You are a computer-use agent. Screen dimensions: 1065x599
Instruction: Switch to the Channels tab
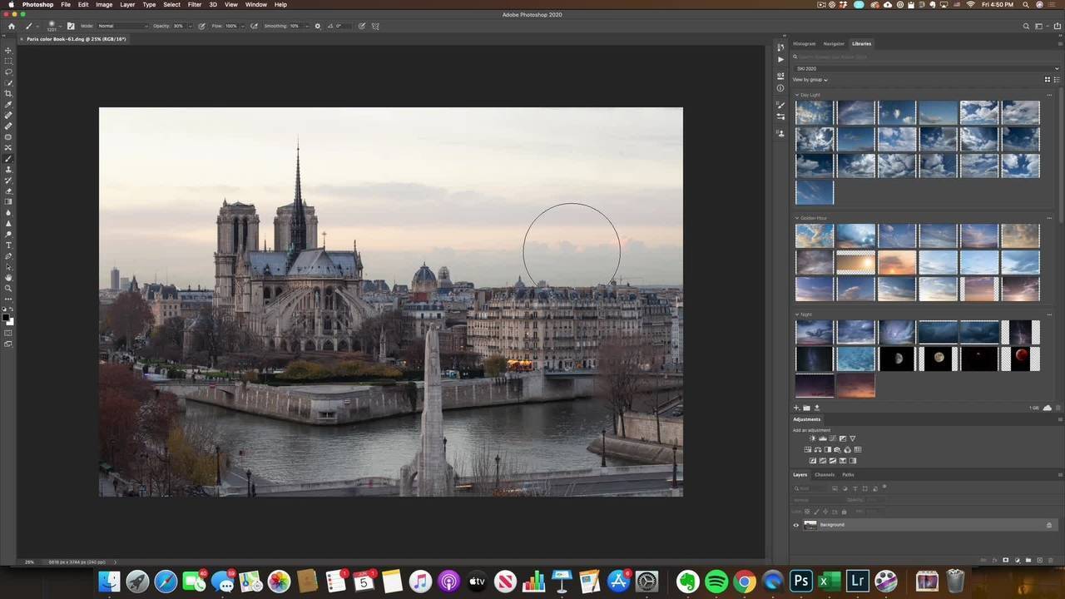825,475
